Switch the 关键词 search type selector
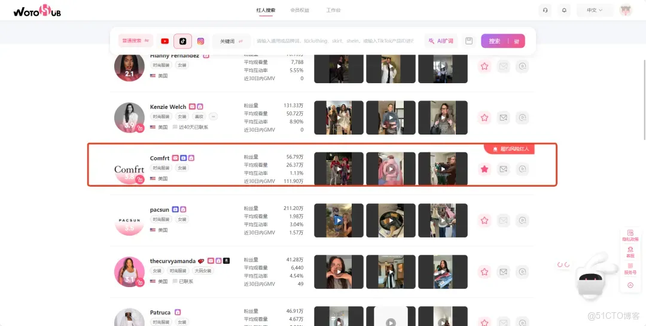Viewport: 646px width, 326px height. coord(231,41)
